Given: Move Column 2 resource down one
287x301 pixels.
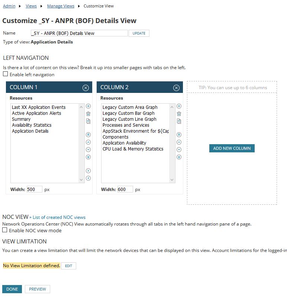Looking at the screenshot, I should point(179,149).
